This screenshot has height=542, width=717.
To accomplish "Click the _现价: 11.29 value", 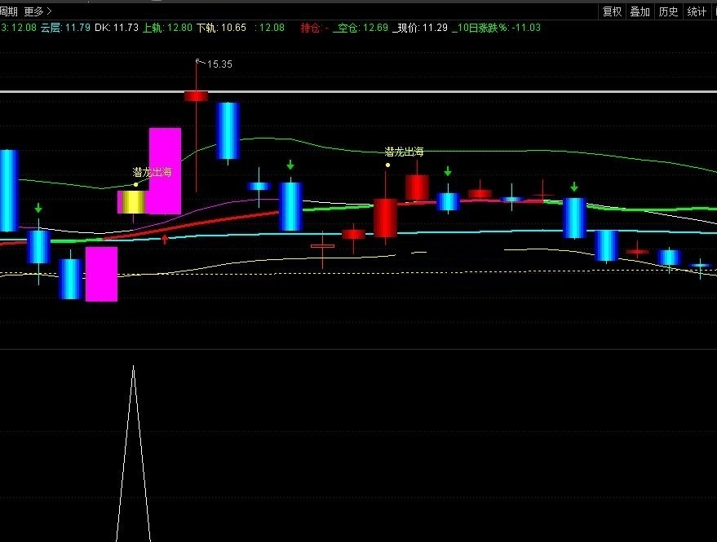I will [x=420, y=28].
